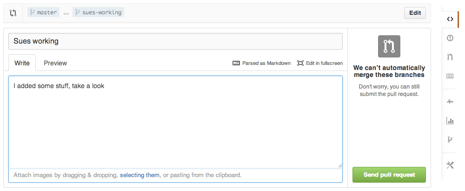Click the sues-working branch label
Screen dimensions: 465x191
pos(98,13)
